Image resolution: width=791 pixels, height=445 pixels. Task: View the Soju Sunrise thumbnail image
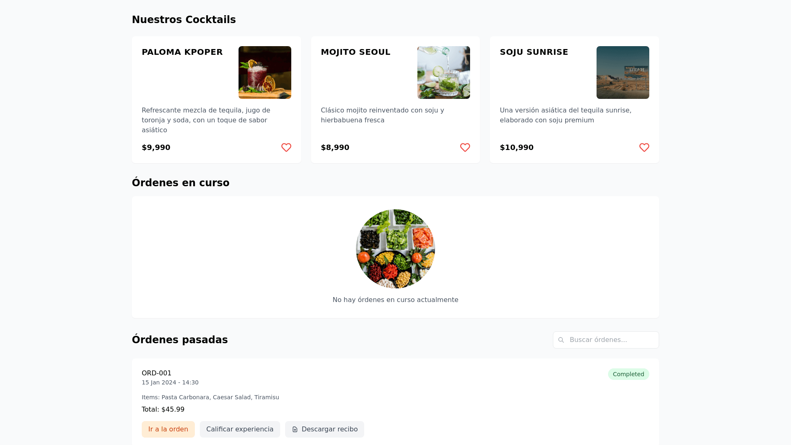pyautogui.click(x=623, y=73)
